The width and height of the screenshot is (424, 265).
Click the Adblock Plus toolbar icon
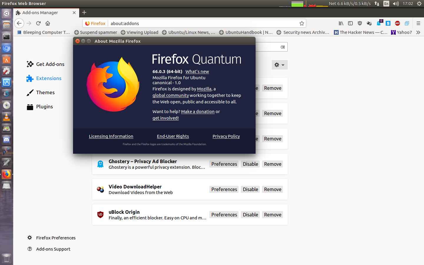pos(397,23)
